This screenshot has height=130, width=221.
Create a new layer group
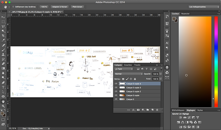[x=148, y=110]
